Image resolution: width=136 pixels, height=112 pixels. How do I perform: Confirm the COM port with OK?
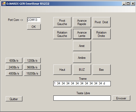(34, 27)
